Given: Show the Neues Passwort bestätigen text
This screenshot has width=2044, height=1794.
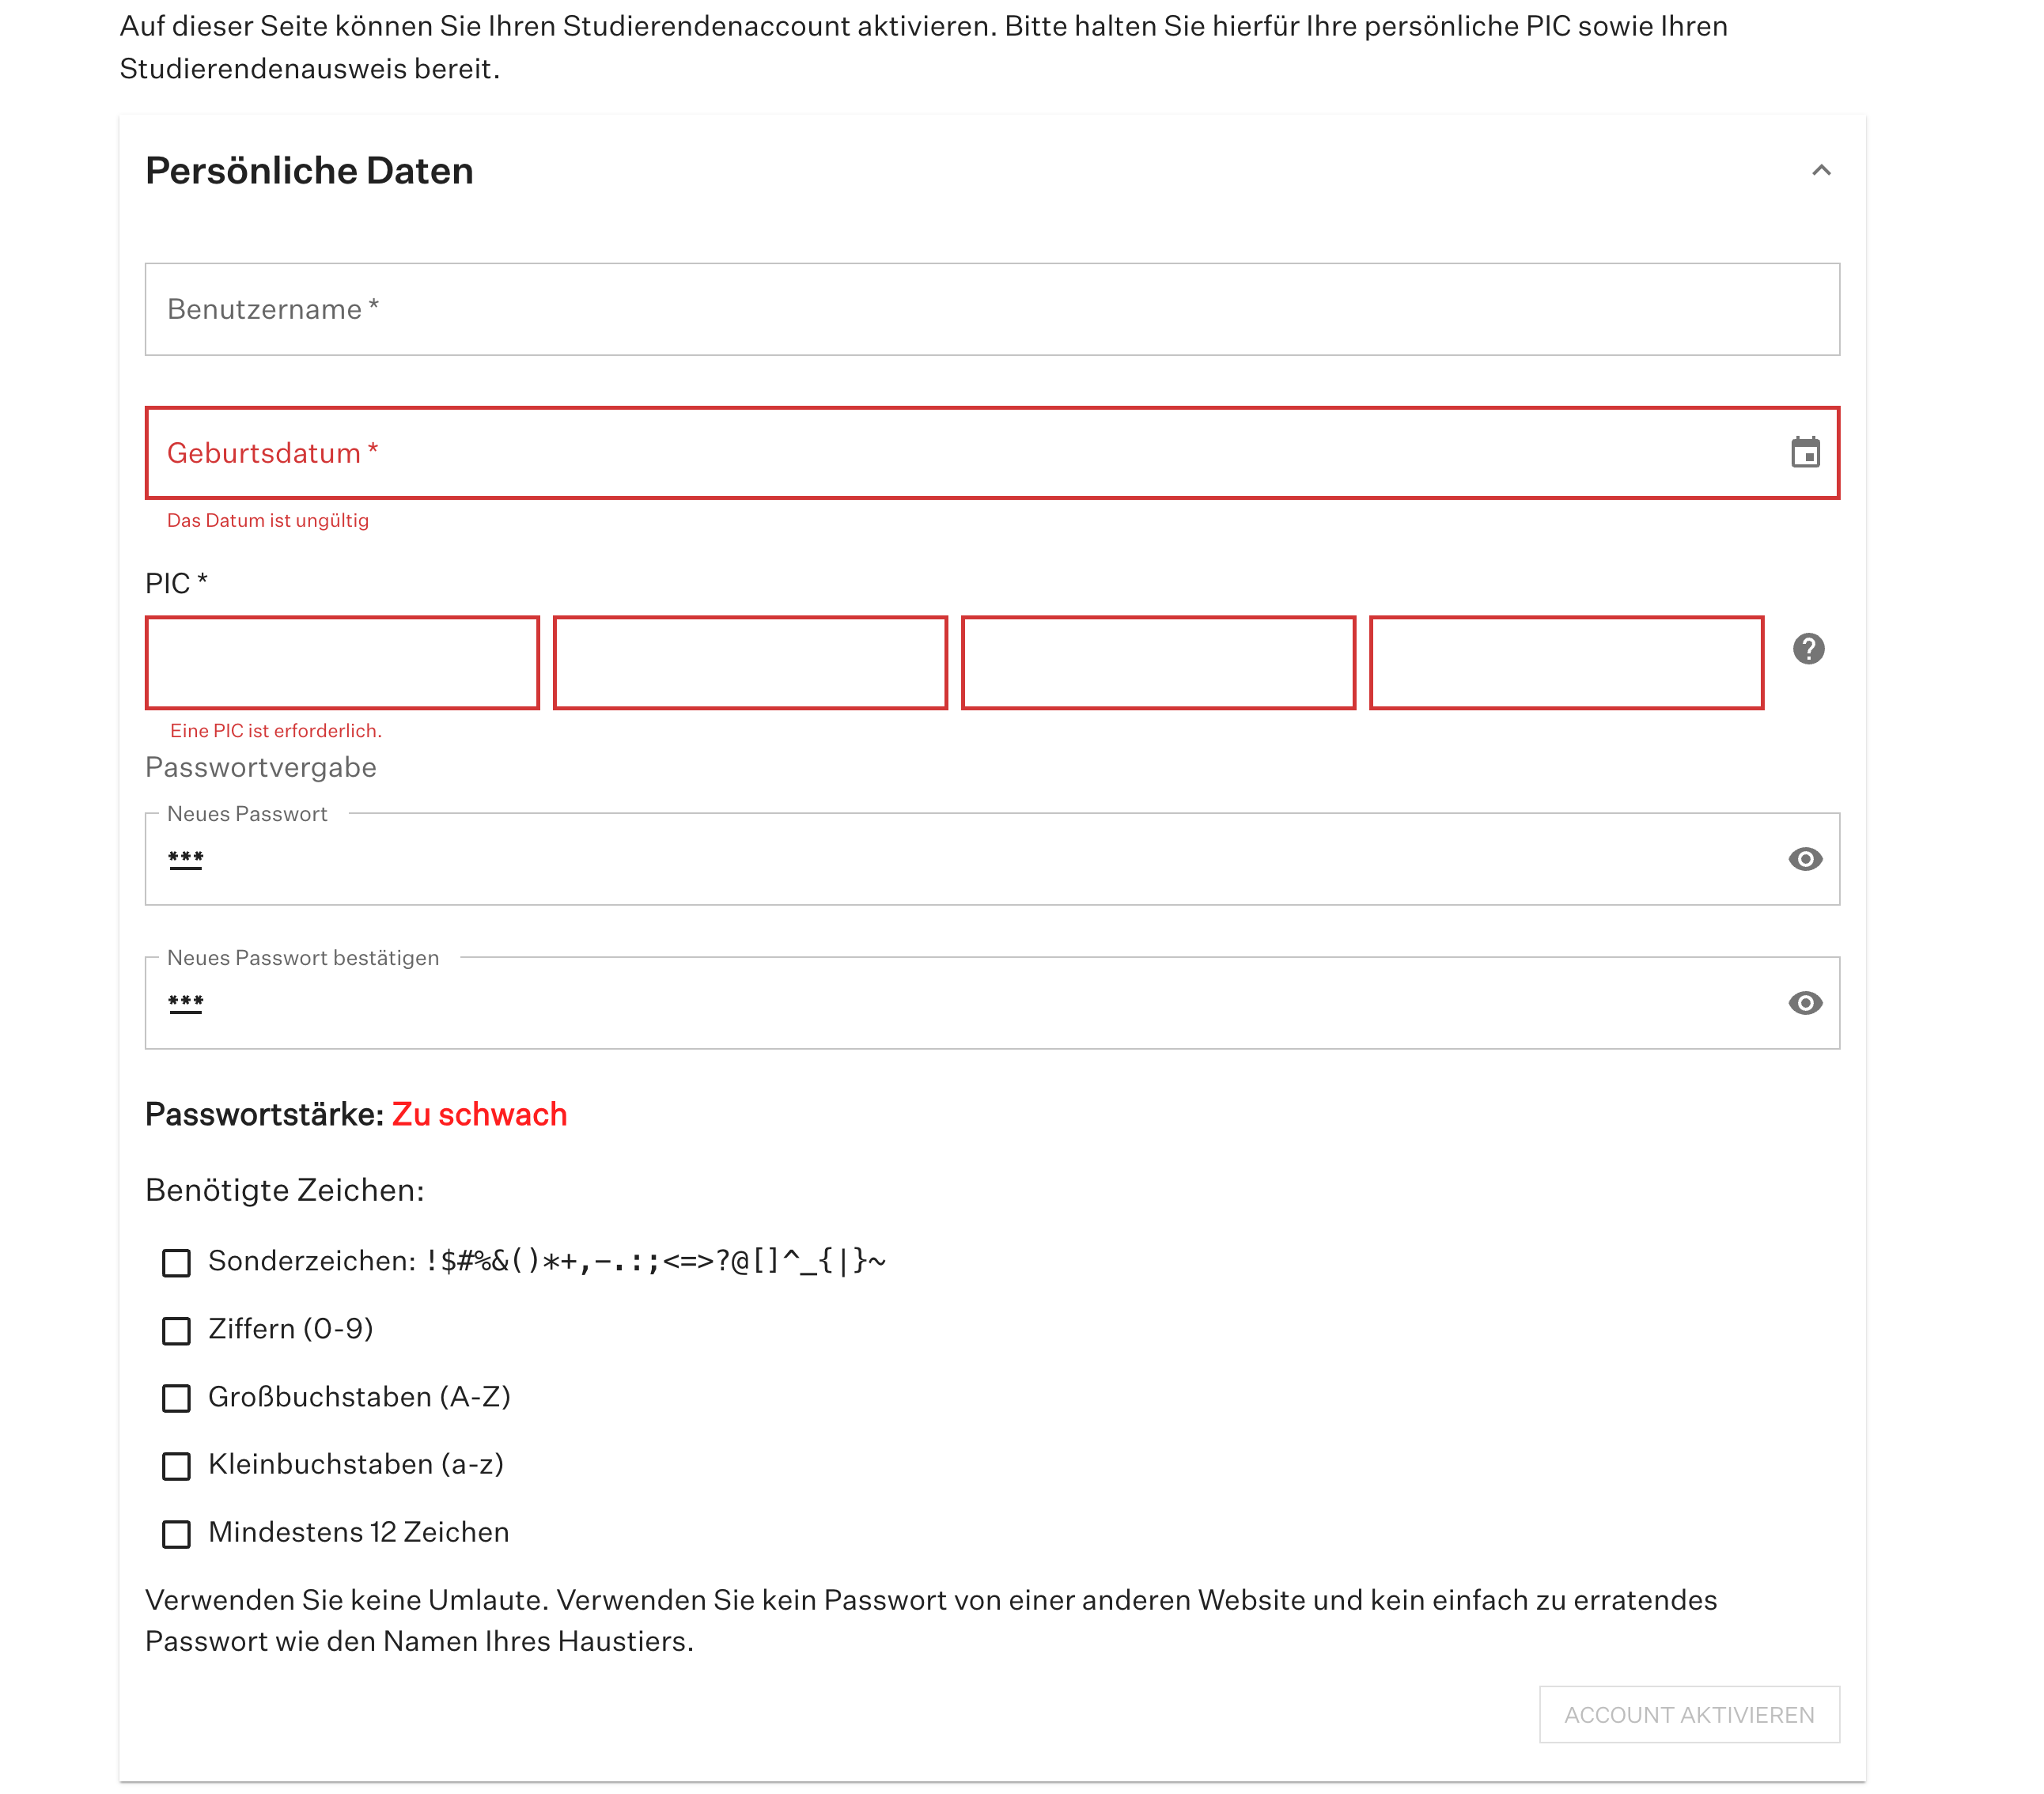Looking at the screenshot, I should [1805, 1003].
